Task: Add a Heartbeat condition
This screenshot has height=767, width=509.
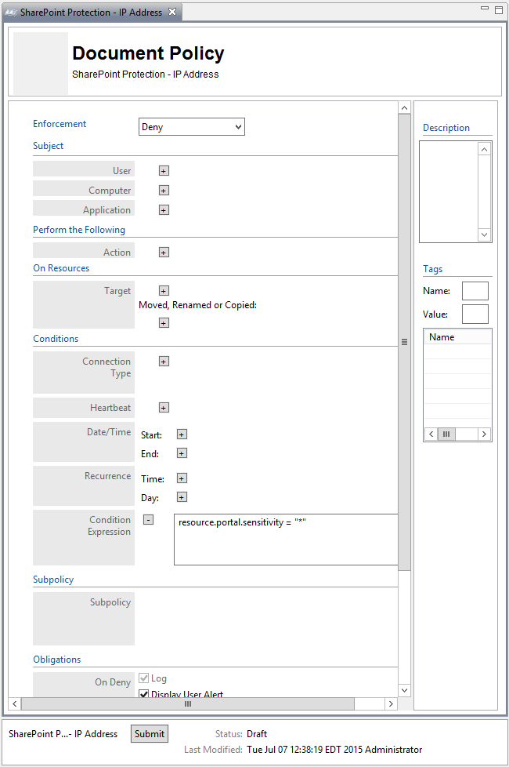Action: coord(164,408)
